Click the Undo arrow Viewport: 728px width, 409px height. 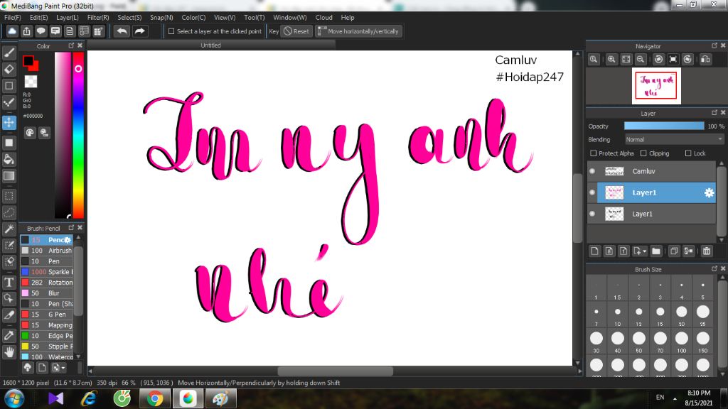122,31
